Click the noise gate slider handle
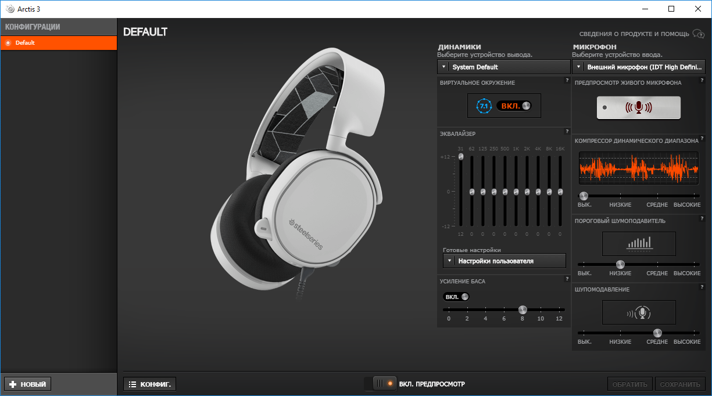 620,264
